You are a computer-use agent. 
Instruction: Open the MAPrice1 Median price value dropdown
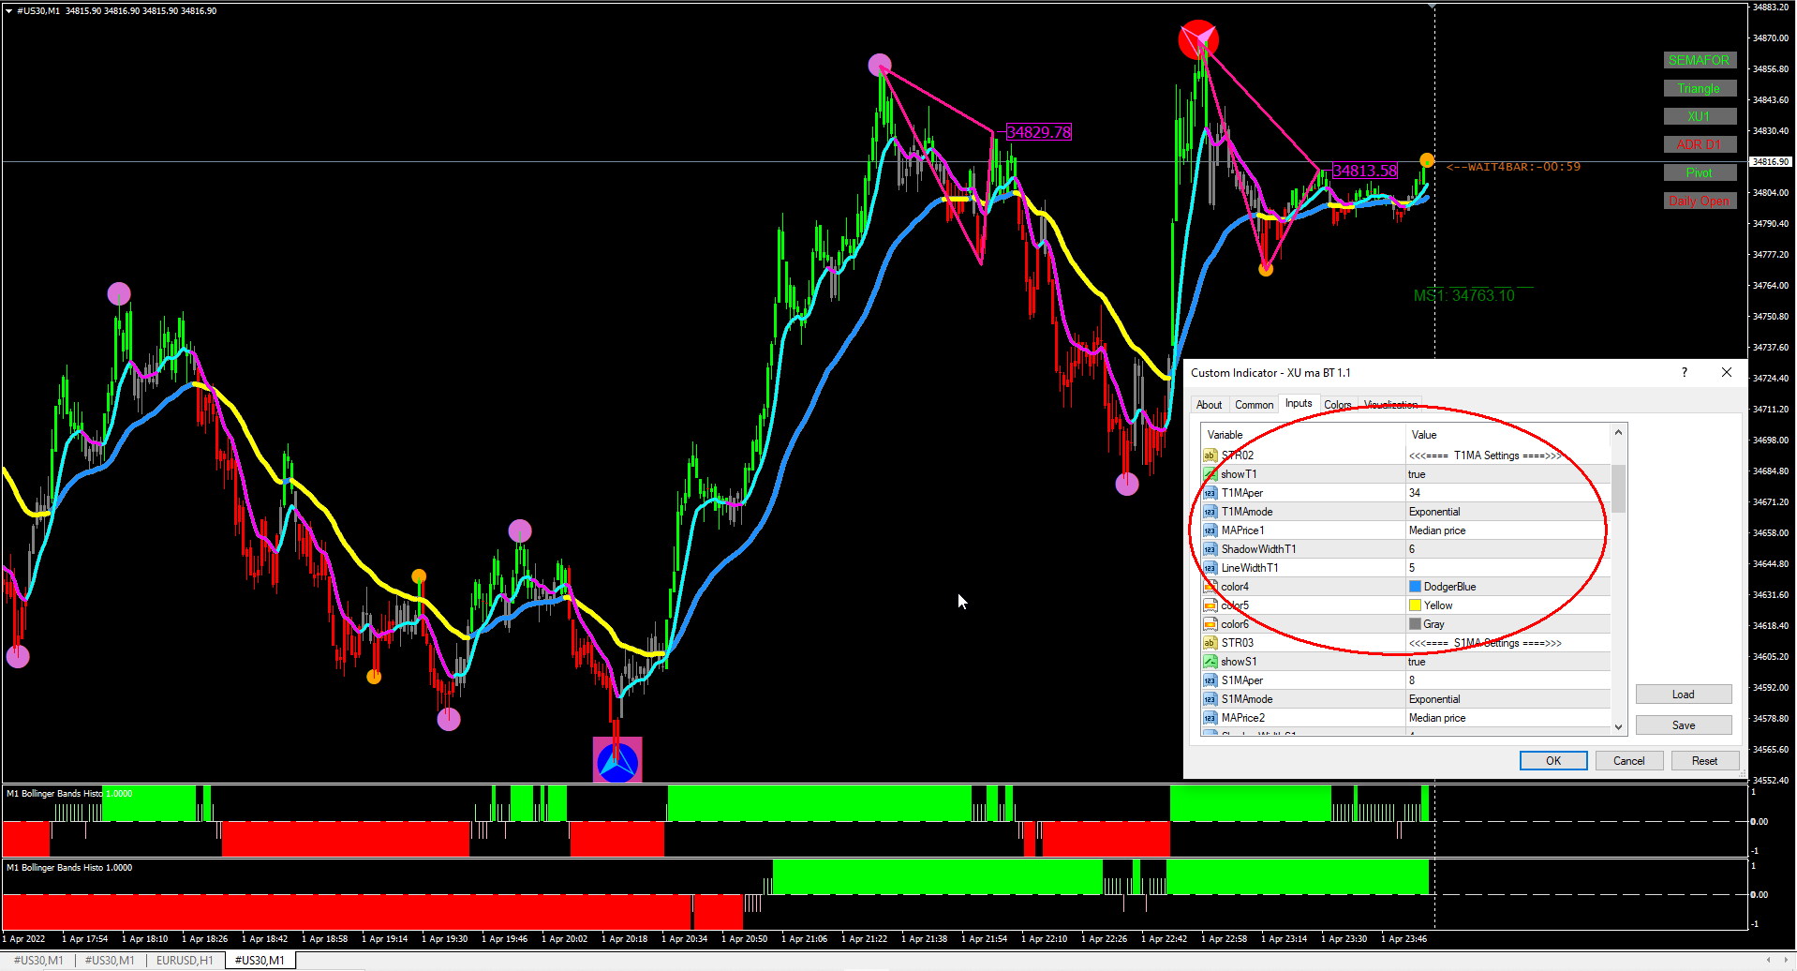(x=1507, y=530)
